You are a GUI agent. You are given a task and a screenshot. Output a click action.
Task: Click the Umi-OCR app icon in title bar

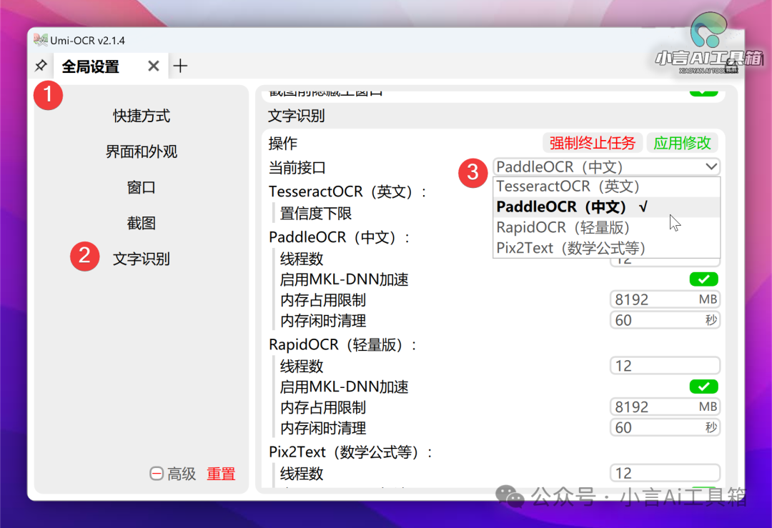coord(40,40)
